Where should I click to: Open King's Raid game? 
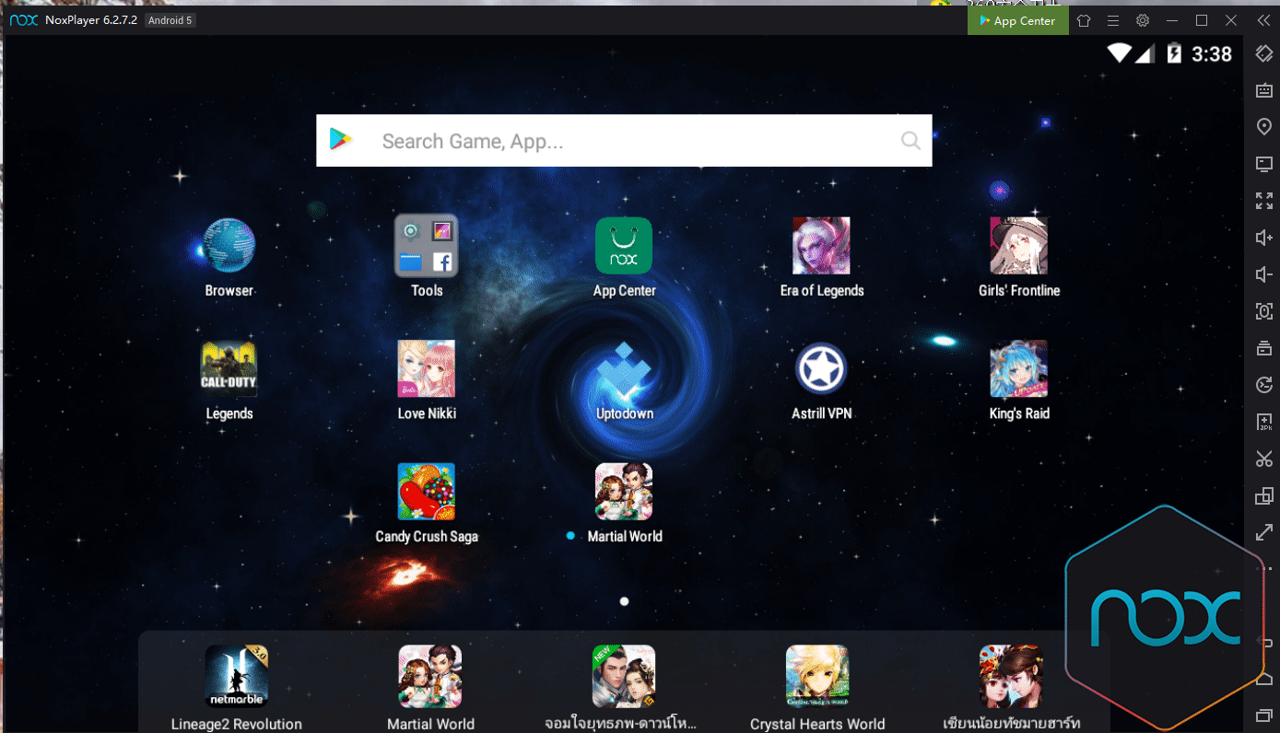(x=1018, y=369)
